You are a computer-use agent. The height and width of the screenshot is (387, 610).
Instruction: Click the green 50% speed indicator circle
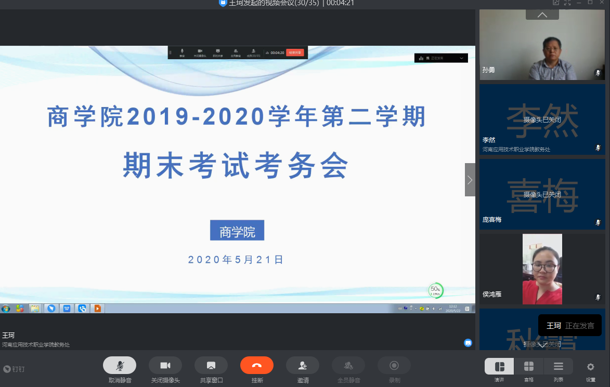tap(435, 290)
